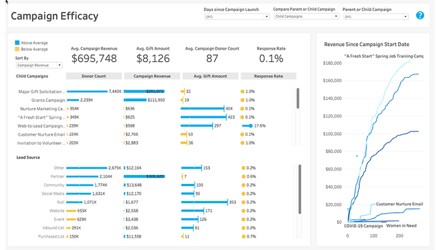Select Customer Nurture Email row label
440x250 pixels.
[x=41, y=135]
